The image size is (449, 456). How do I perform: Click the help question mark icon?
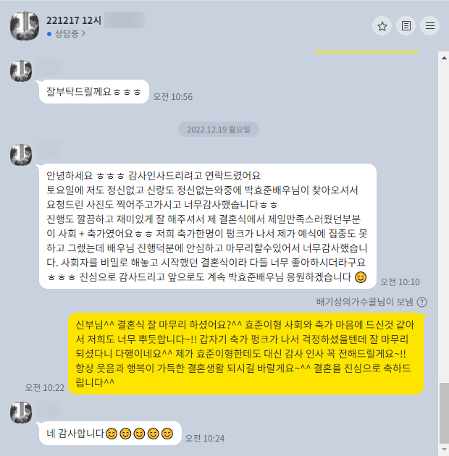[x=421, y=302]
